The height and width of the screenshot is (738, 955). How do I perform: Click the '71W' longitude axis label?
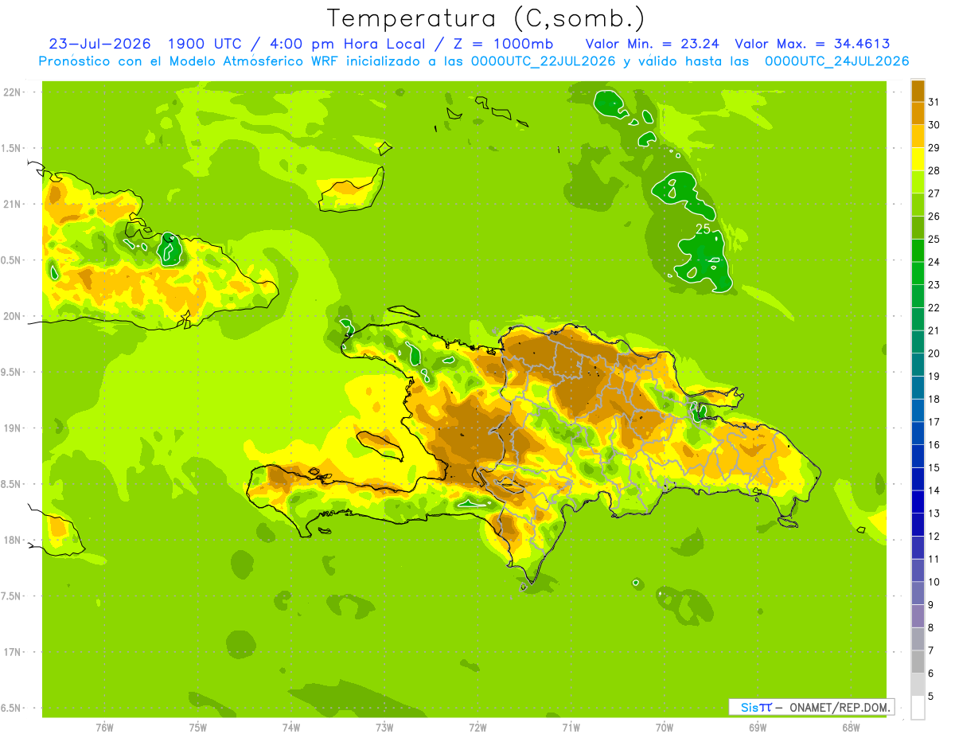[571, 728]
